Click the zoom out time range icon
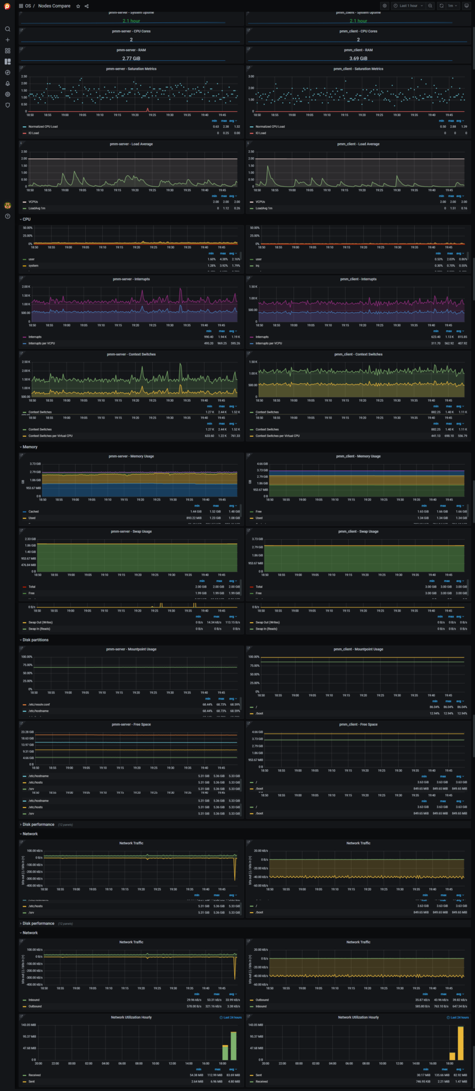 (430, 6)
